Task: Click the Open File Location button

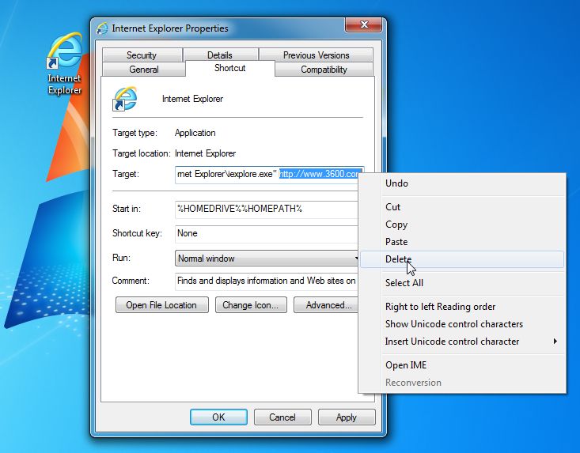Action: coord(161,305)
